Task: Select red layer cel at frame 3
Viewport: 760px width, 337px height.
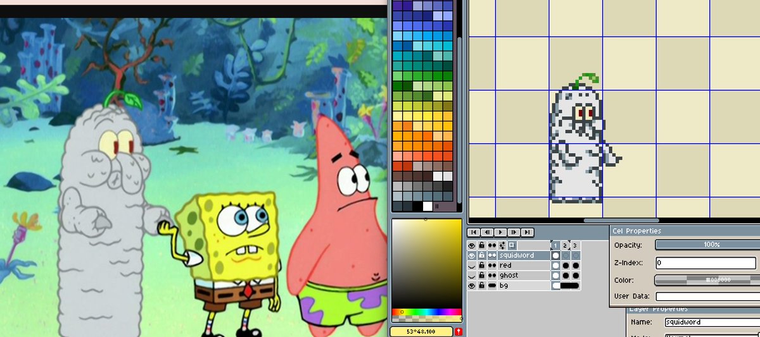Action: pyautogui.click(x=576, y=266)
